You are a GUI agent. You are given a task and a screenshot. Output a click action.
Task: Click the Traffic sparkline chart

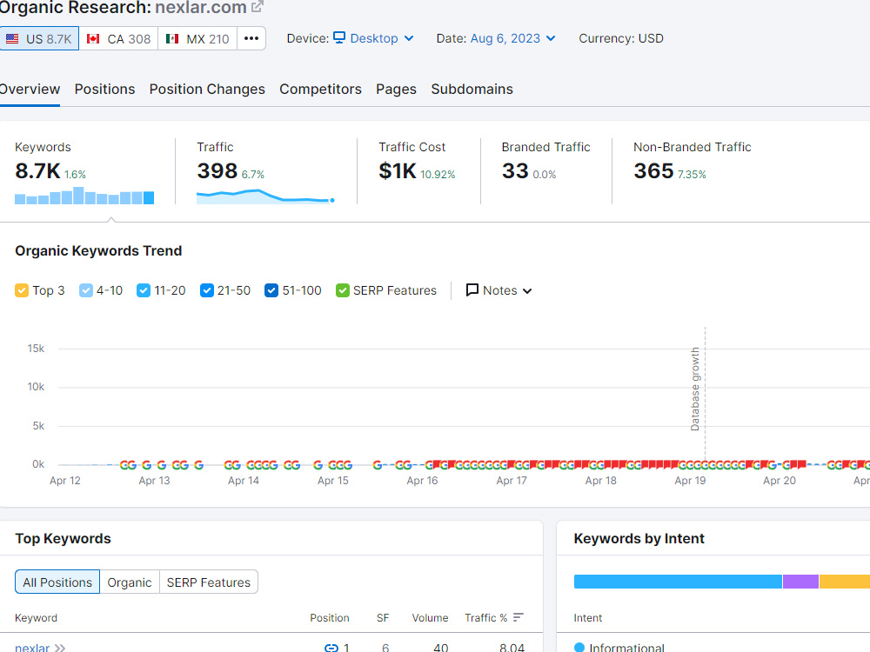tap(265, 196)
